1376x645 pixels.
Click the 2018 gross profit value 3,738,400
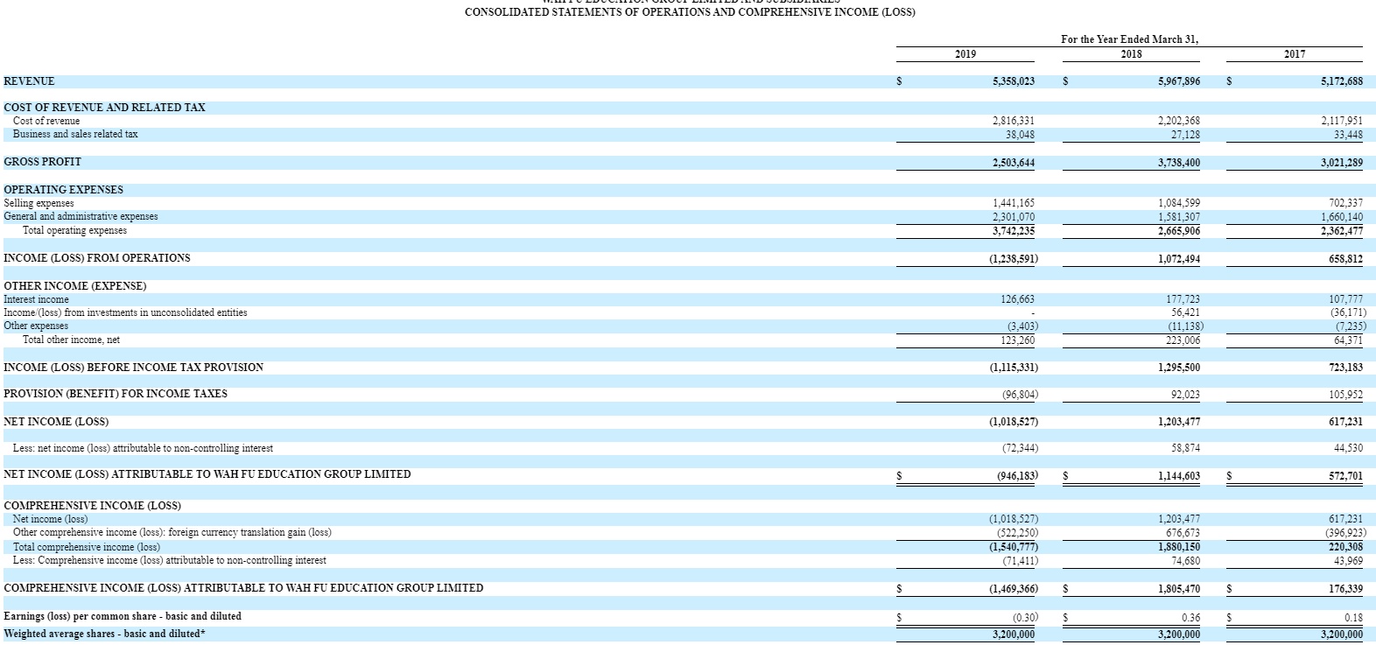[x=1179, y=163]
